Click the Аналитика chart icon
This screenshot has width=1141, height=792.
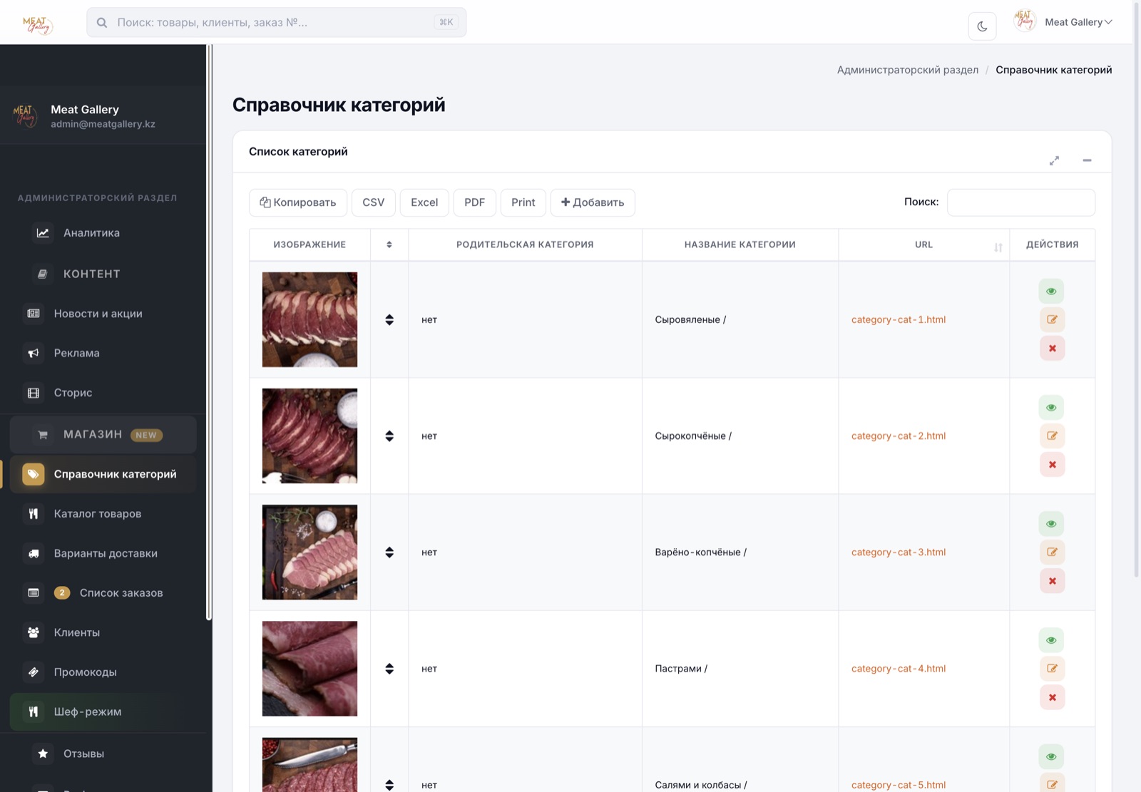tap(43, 233)
